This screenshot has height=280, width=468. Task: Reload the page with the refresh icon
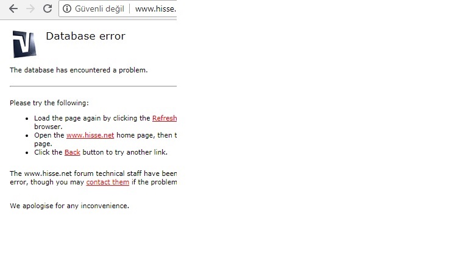48,9
